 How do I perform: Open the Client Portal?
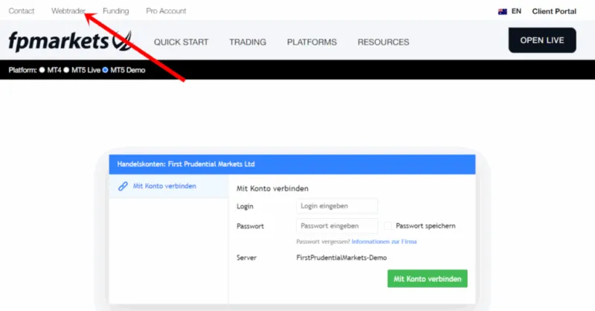point(554,11)
